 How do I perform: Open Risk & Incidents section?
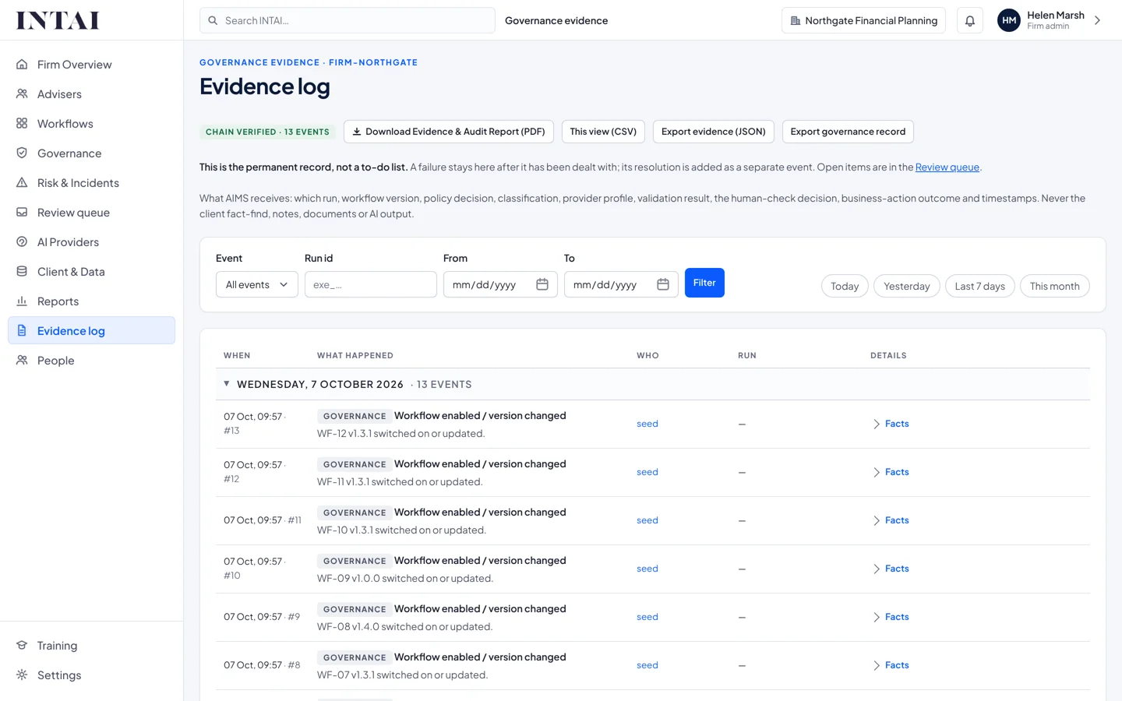tap(91, 183)
